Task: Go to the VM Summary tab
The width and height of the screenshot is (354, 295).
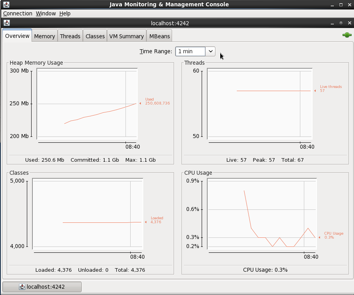Action: tap(126, 36)
